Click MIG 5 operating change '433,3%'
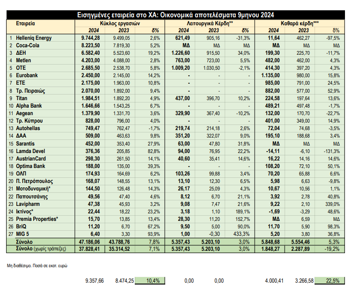 (242, 234)
